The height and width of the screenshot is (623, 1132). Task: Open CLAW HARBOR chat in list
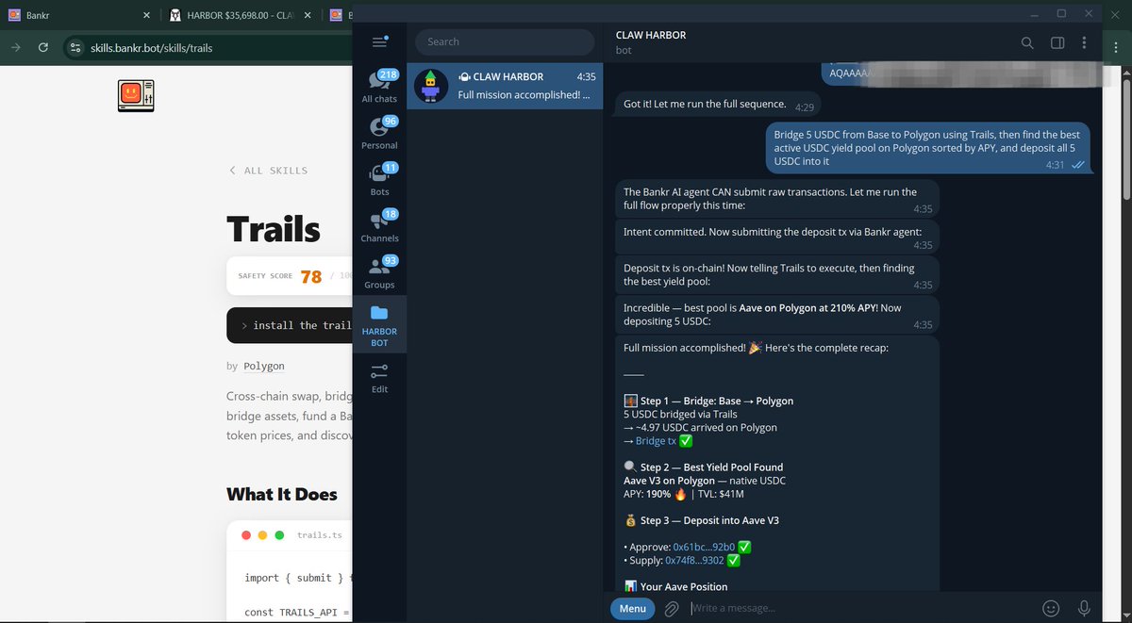click(x=505, y=86)
